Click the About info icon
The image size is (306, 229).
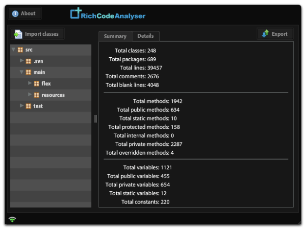coord(15,14)
